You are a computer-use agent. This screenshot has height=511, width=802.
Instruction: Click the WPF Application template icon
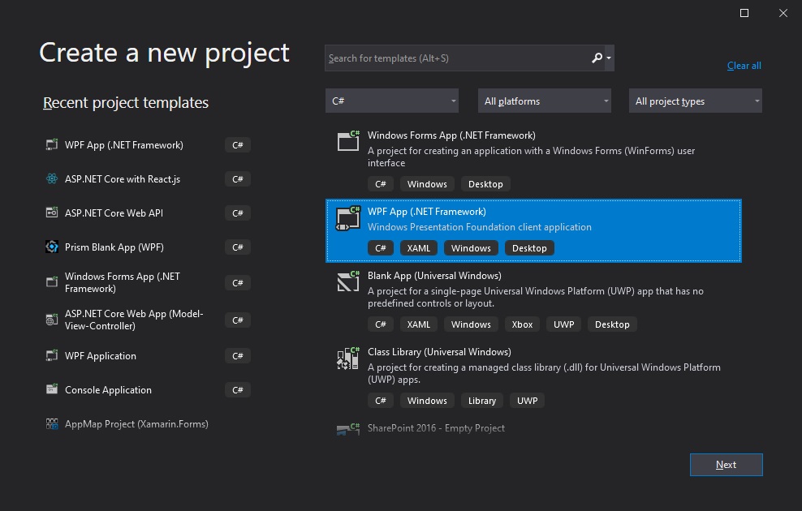pos(52,355)
